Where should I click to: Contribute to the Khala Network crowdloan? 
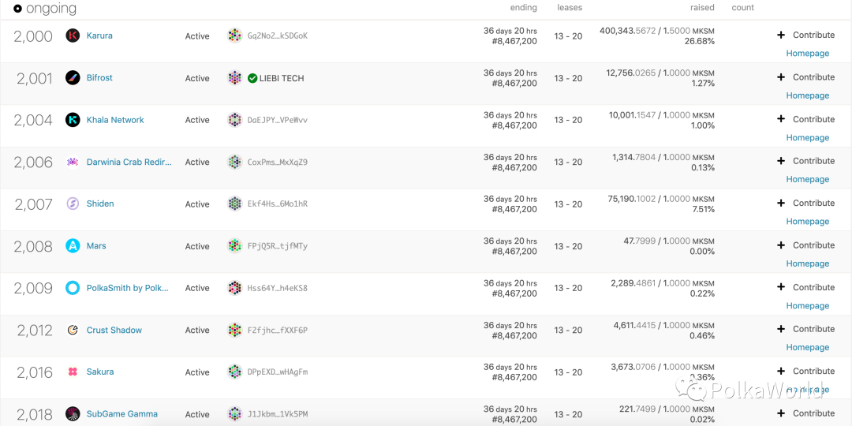click(805, 119)
